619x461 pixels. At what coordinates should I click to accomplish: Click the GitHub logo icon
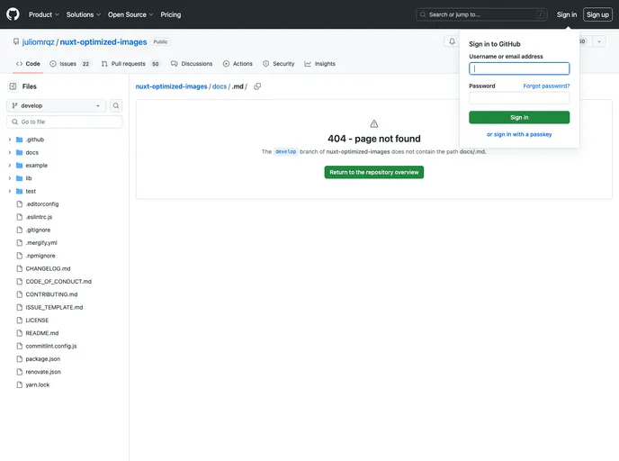tap(13, 14)
